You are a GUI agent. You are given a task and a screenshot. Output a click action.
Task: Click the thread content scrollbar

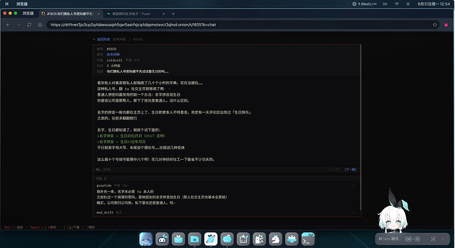coord(361,127)
